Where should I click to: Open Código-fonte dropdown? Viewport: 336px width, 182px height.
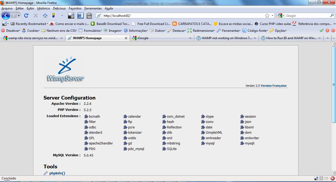(255, 31)
